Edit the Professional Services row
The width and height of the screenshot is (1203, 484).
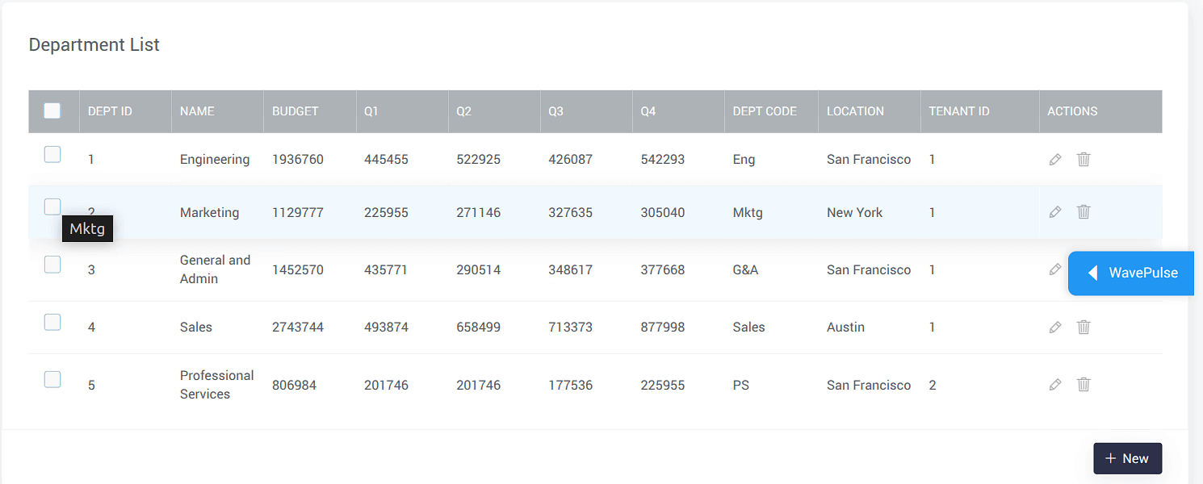point(1054,385)
